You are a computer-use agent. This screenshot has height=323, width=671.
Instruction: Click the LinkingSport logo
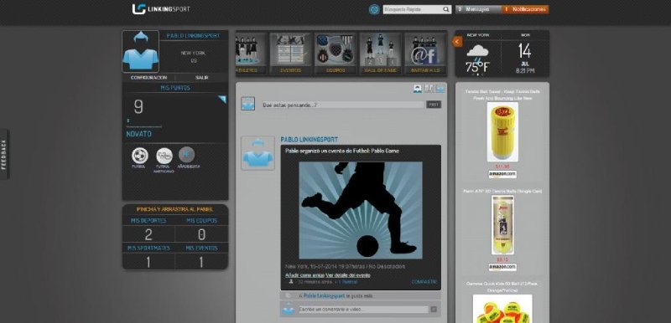tap(161, 9)
